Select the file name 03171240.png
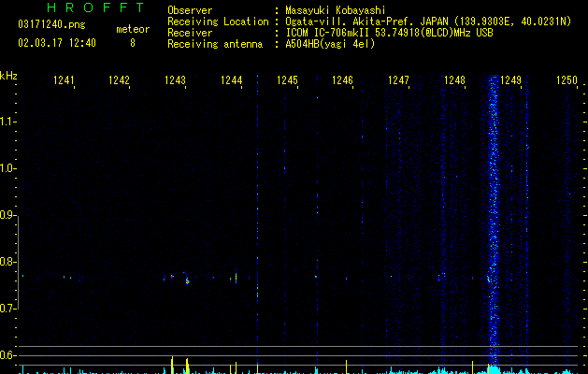 pos(51,25)
